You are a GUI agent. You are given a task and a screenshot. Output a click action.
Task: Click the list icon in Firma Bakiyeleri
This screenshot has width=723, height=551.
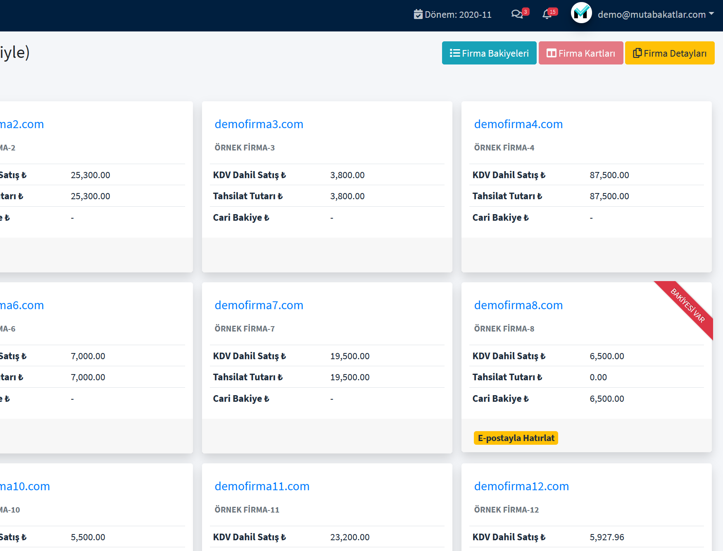[455, 53]
